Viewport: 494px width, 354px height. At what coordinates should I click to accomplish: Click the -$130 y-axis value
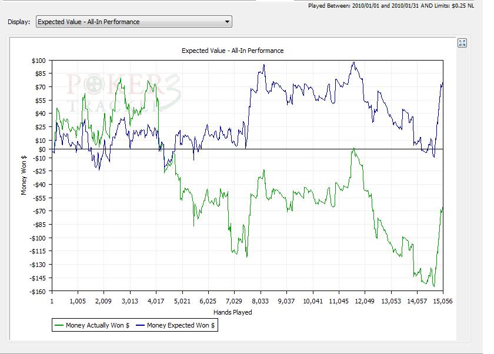pos(38,265)
